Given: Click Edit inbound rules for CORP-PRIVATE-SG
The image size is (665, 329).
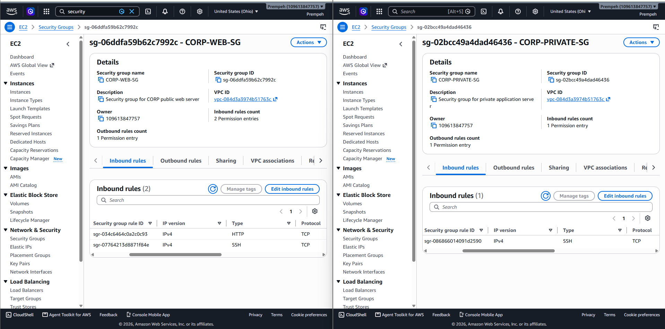Looking at the screenshot, I should [625, 196].
